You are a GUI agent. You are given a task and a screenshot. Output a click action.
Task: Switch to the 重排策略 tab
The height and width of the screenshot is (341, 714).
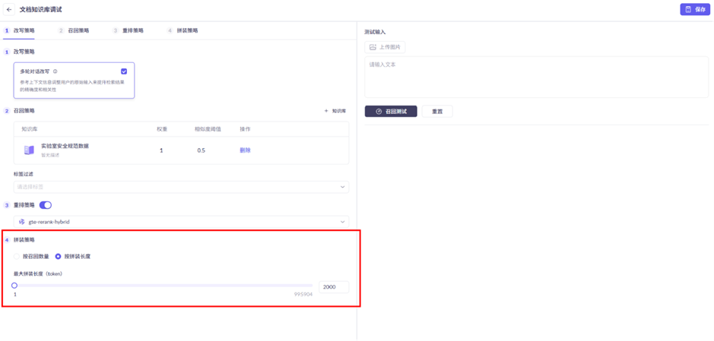[128, 30]
